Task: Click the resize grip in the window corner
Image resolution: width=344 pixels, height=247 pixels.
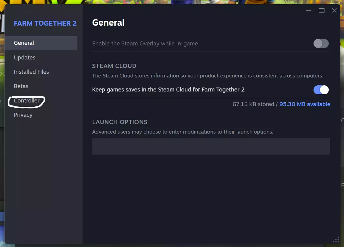Action: [336, 240]
